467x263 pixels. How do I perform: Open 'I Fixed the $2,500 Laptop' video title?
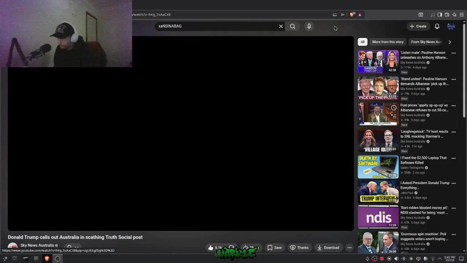[423, 160]
